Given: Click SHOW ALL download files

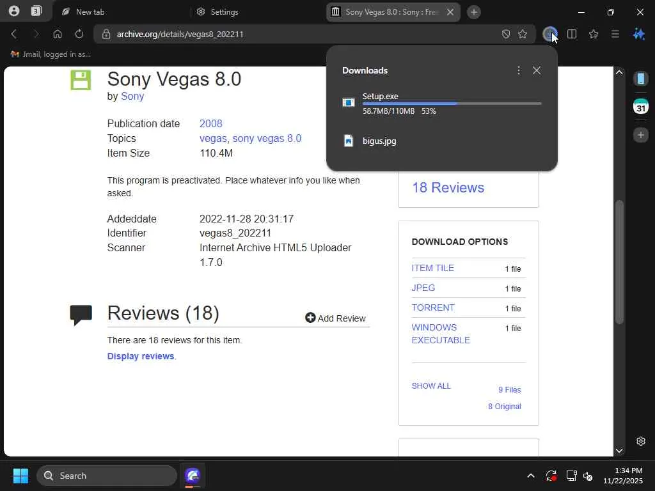Looking at the screenshot, I should (x=431, y=386).
